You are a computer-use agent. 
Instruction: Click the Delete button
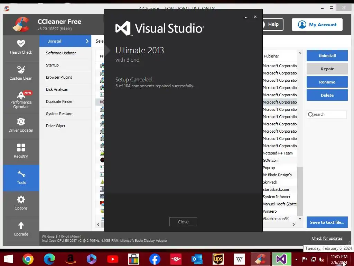point(327,95)
